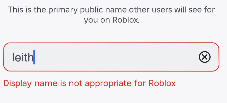Click the word "Roblox" in the error message
Image resolution: width=227 pixels, height=103 pixels.
coord(162,83)
